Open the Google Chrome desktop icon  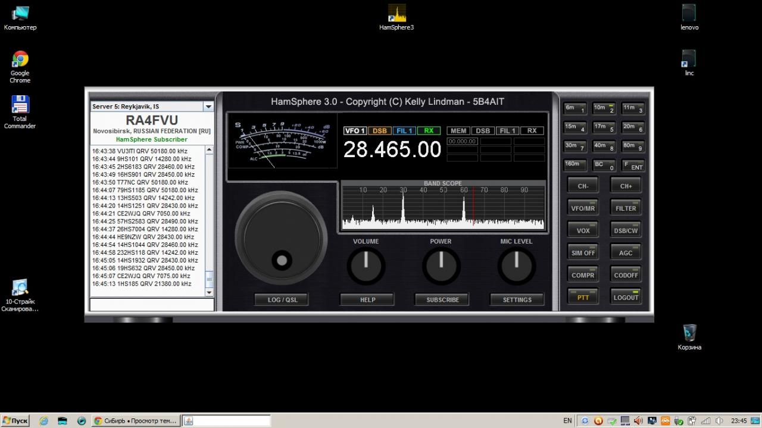[20, 67]
